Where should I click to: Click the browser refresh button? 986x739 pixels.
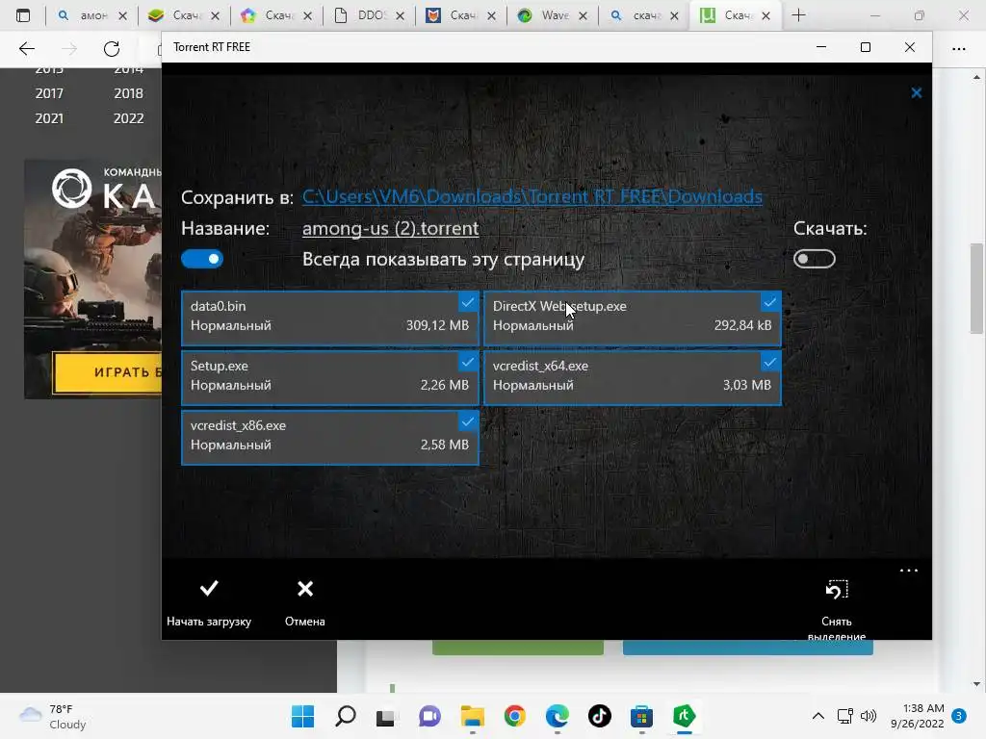tap(112, 48)
